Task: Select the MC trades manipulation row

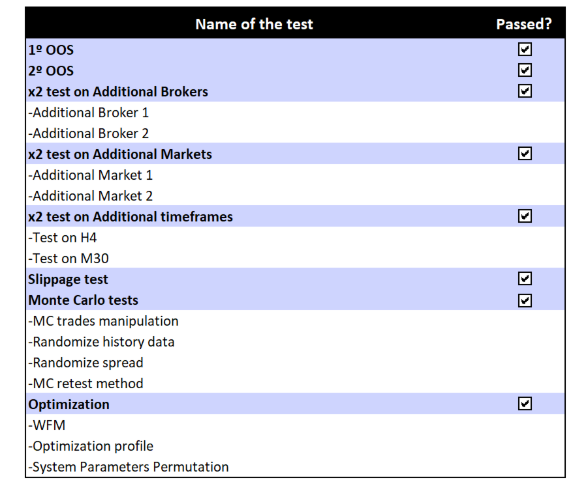Action: (x=104, y=321)
